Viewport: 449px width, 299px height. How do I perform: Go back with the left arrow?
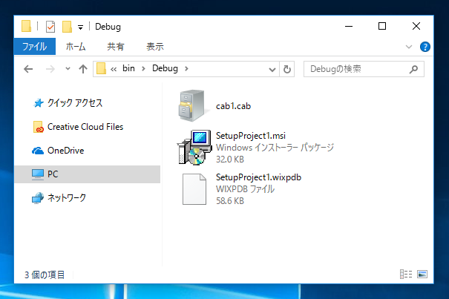(28, 69)
